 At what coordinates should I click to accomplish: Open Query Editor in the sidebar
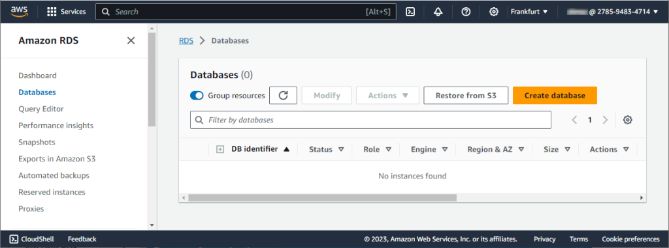coord(41,109)
